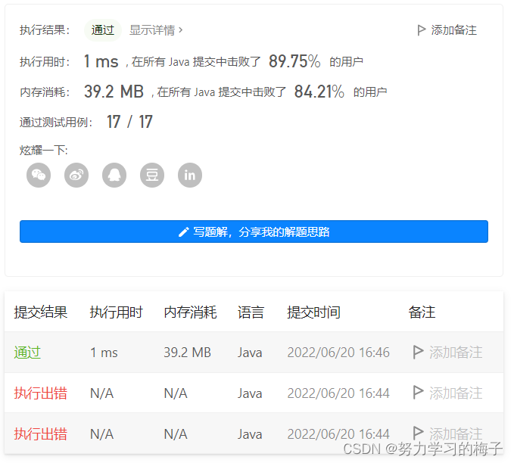Click the 语言 column header
The width and height of the screenshot is (514, 463).
pyautogui.click(x=251, y=312)
